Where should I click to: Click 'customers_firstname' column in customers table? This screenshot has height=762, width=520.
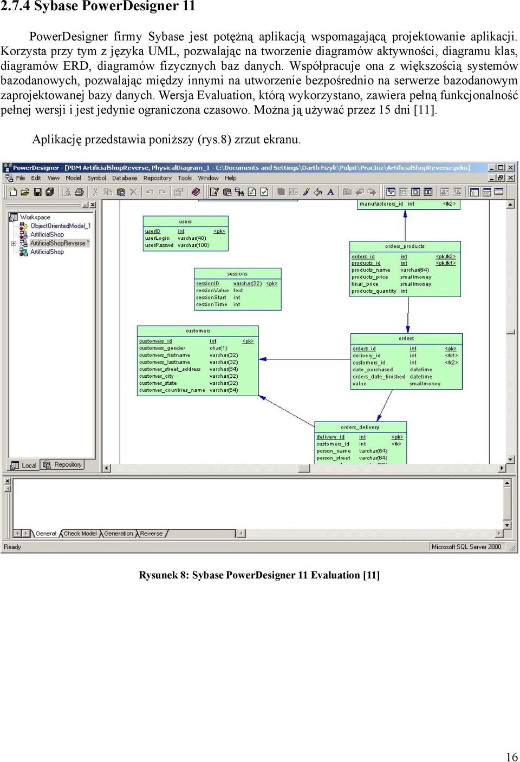coord(165,355)
